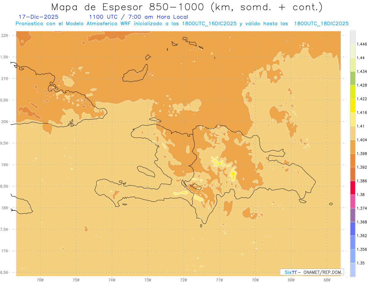Image resolution: width=367 pixels, height=284 pixels.
Task: Click the latitude label '22N'
Action: [5, 35]
